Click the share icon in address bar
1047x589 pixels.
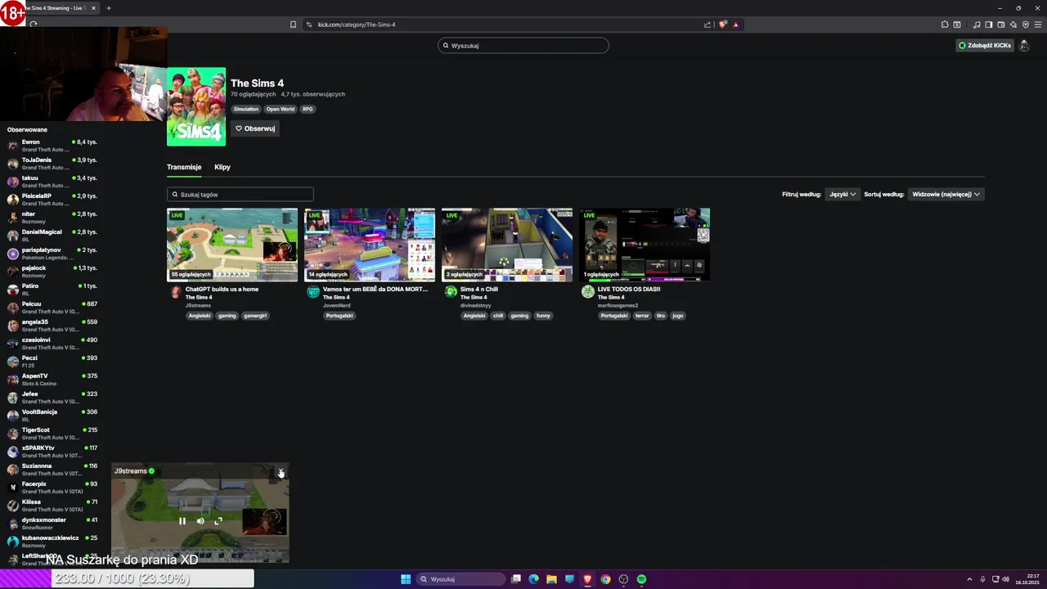pyautogui.click(x=708, y=25)
